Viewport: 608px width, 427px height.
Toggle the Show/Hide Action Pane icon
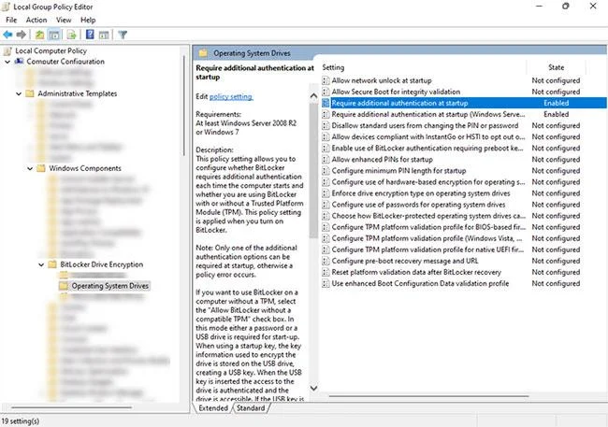tap(104, 35)
